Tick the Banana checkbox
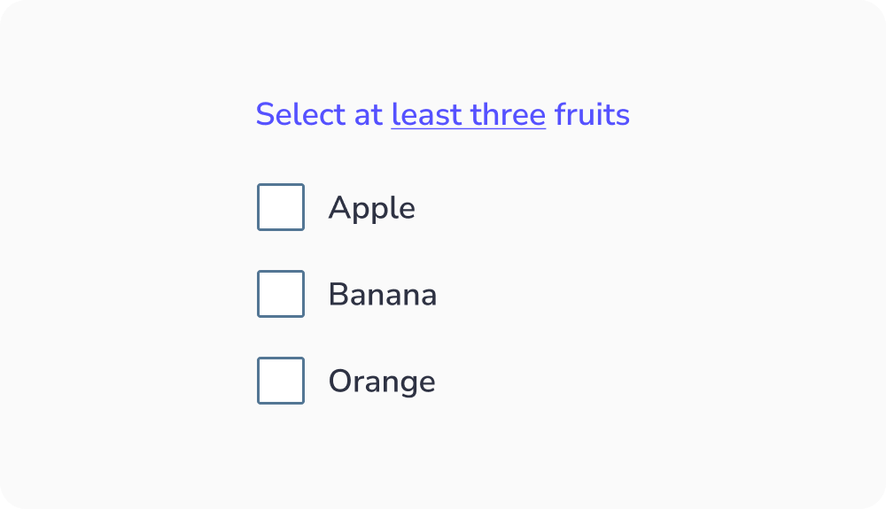886x509 pixels. pyautogui.click(x=281, y=294)
